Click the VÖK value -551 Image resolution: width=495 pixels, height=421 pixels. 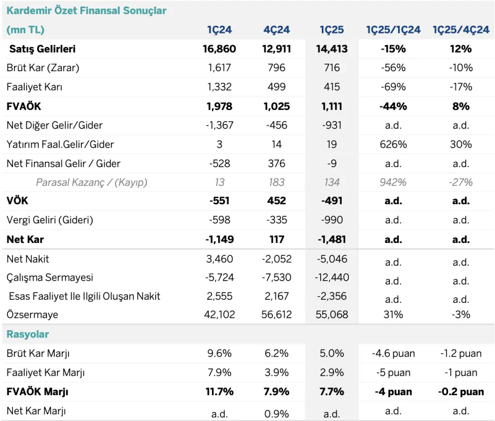[220, 201]
